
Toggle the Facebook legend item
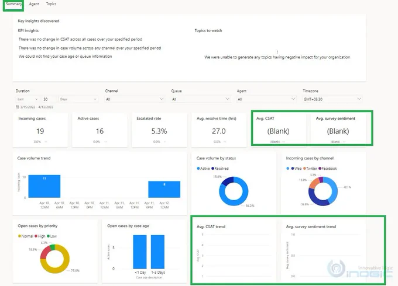coord(327,169)
